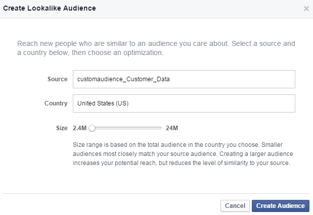Click the 2.4M minimum size value
Screen dimensions: 313x215
click(x=79, y=128)
